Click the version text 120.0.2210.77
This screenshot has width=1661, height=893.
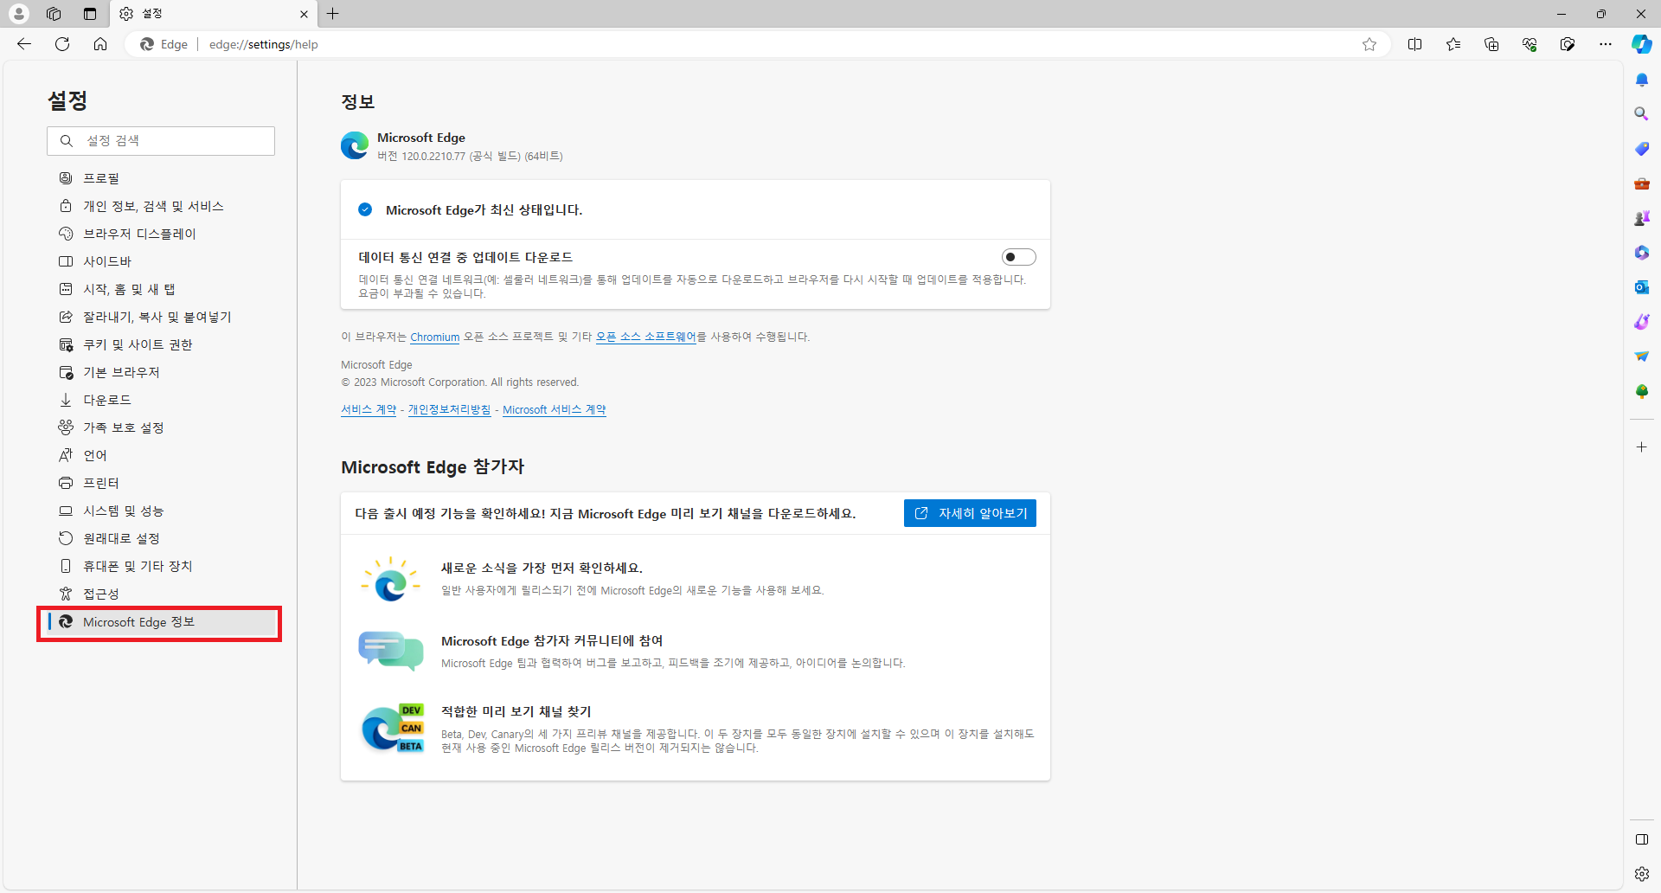pyautogui.click(x=433, y=157)
